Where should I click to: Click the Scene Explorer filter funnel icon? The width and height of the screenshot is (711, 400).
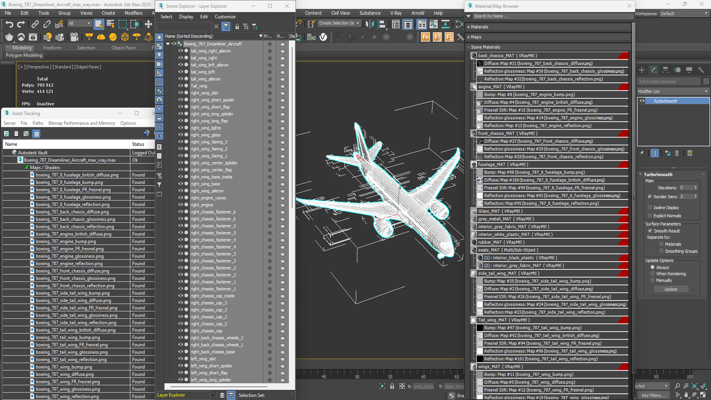[226, 26]
